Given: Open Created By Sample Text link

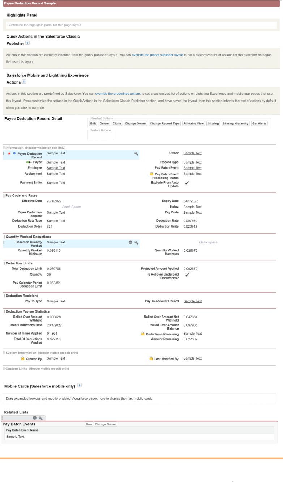Looking at the screenshot, I should coord(56,358).
